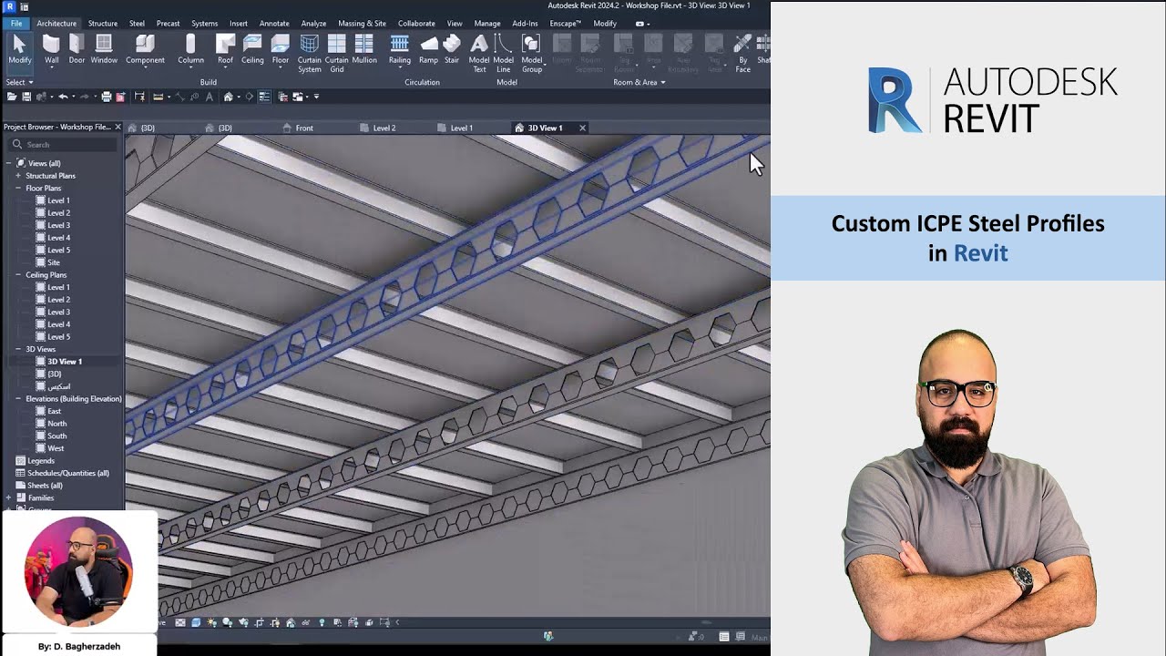Select the Modify tool
Image resolution: width=1166 pixels, height=656 pixels.
click(19, 49)
